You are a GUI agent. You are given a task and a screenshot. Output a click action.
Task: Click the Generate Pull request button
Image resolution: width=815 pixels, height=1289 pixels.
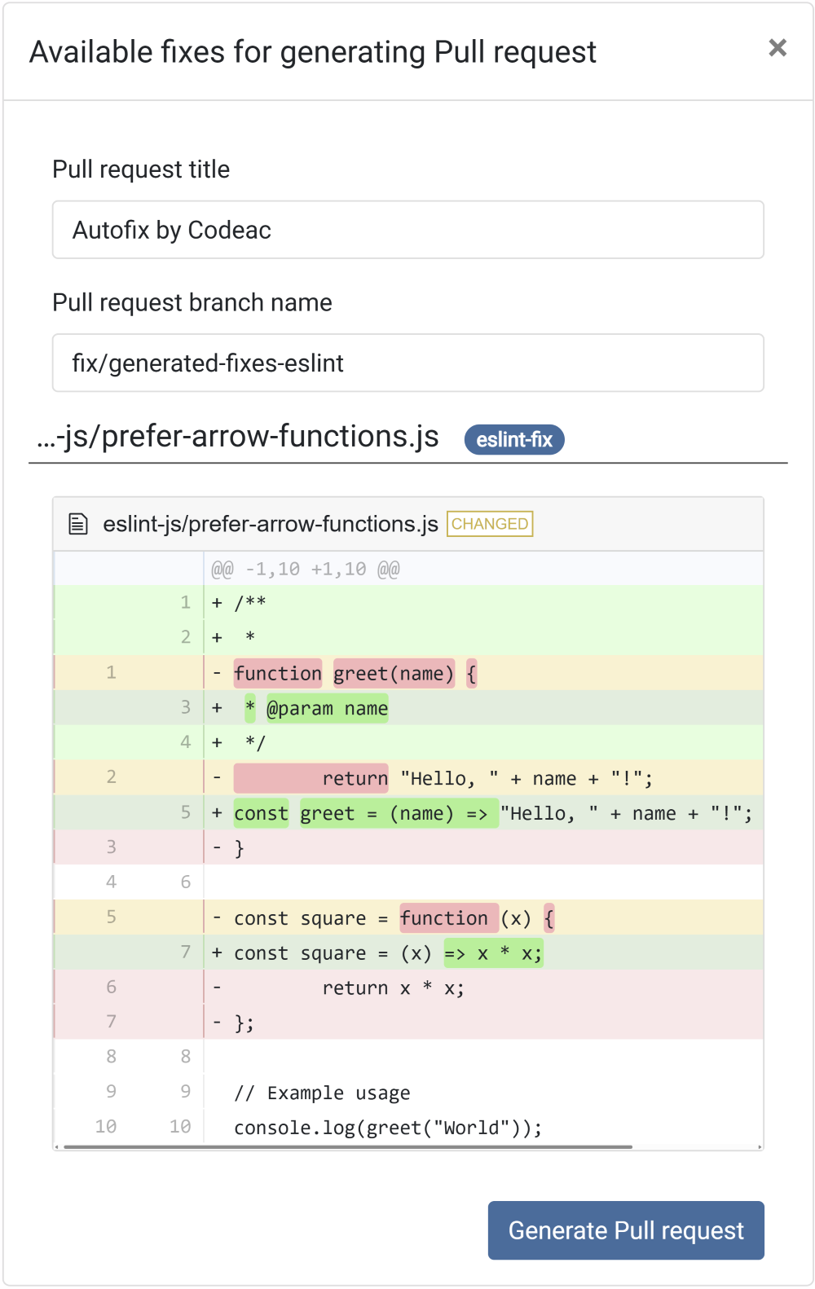pyautogui.click(x=626, y=1230)
